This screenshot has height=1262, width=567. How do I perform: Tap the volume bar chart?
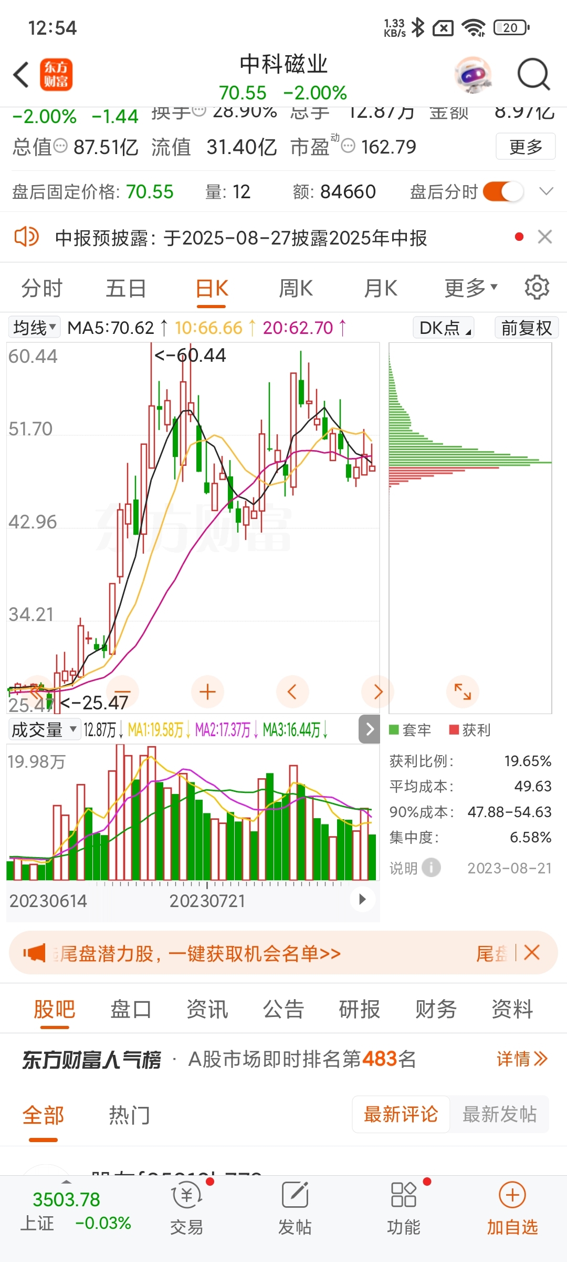click(x=192, y=812)
